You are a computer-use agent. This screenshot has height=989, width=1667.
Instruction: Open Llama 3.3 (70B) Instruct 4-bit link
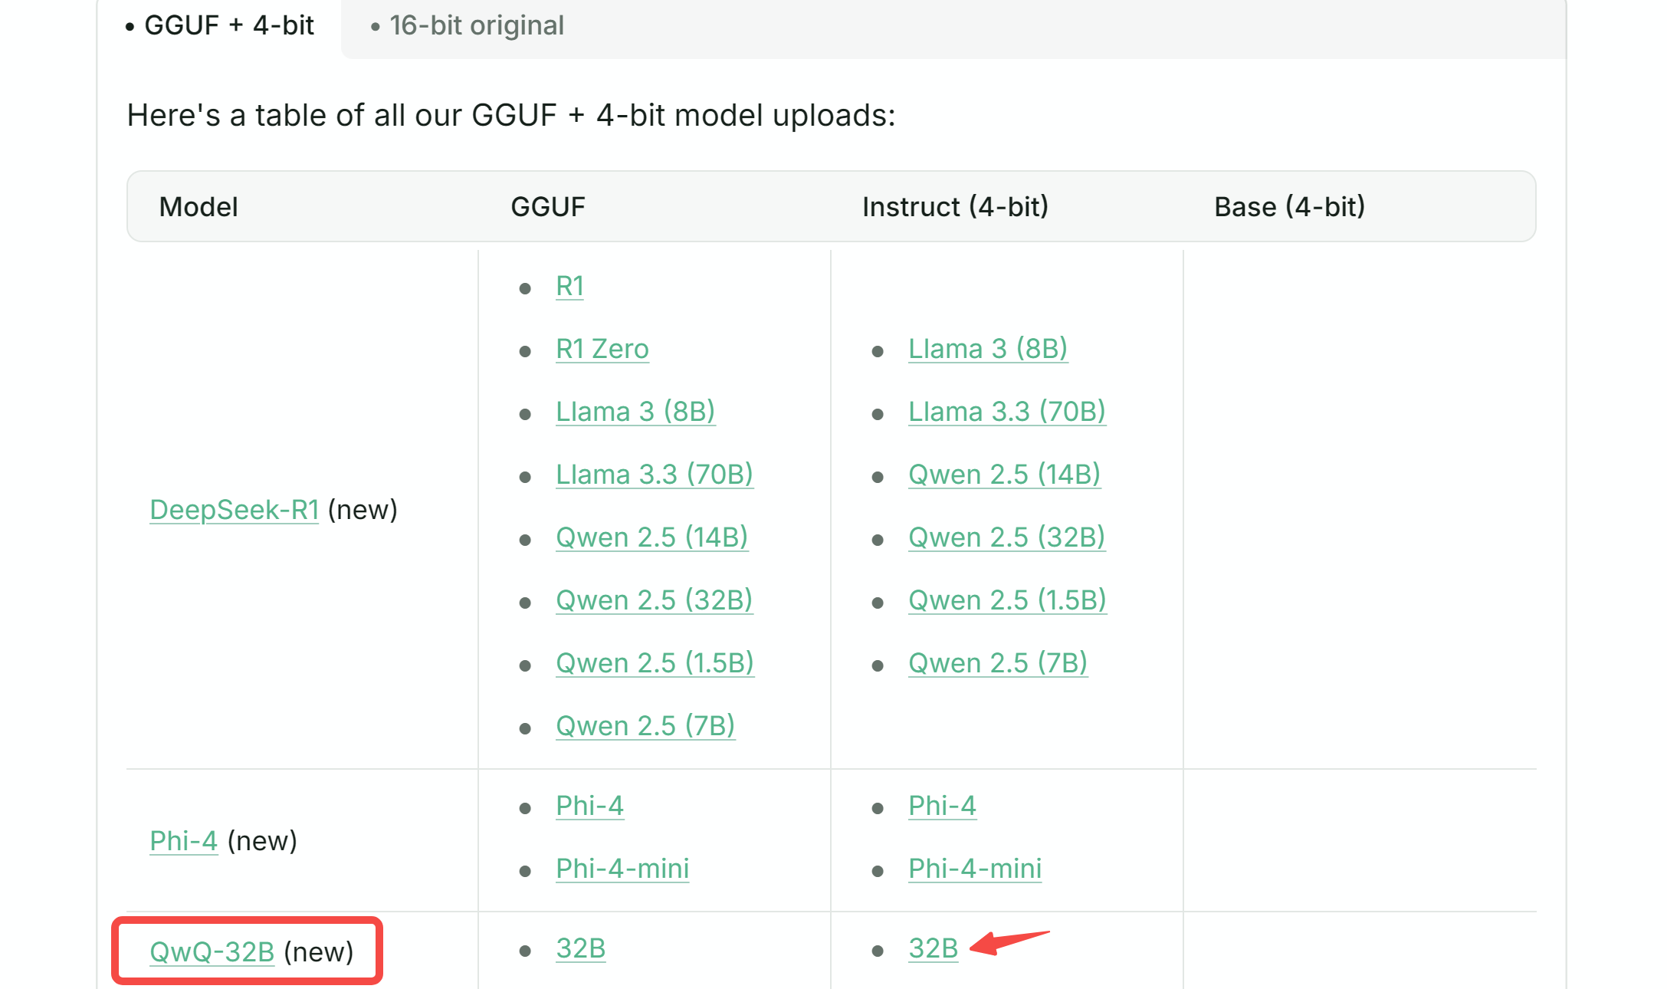click(x=1006, y=412)
